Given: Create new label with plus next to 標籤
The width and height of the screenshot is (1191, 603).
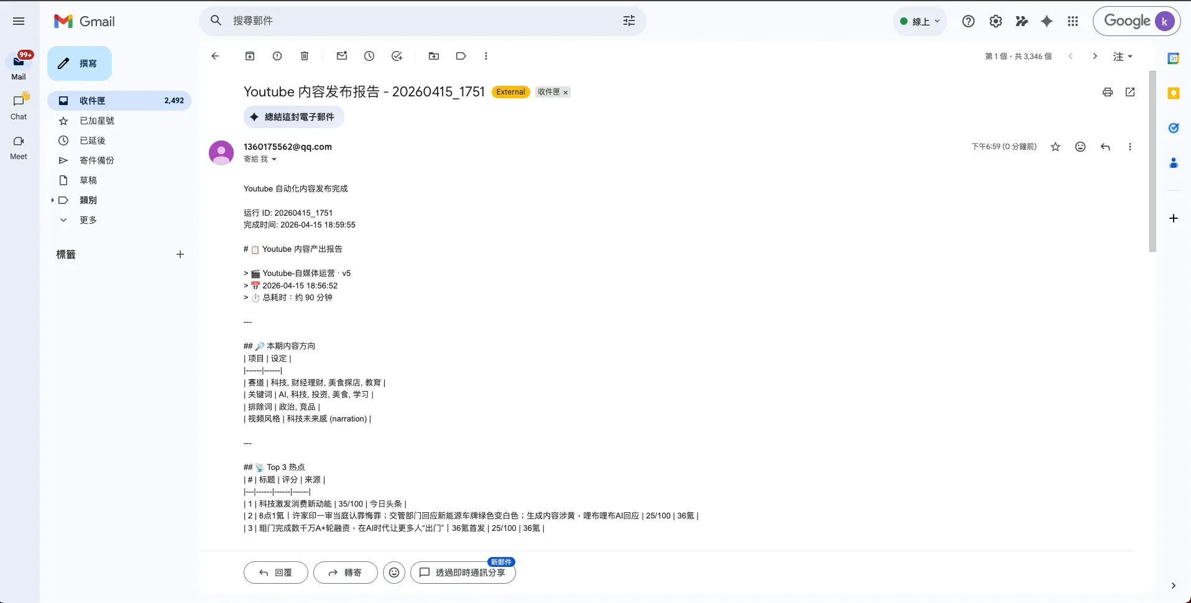Looking at the screenshot, I should [x=180, y=254].
